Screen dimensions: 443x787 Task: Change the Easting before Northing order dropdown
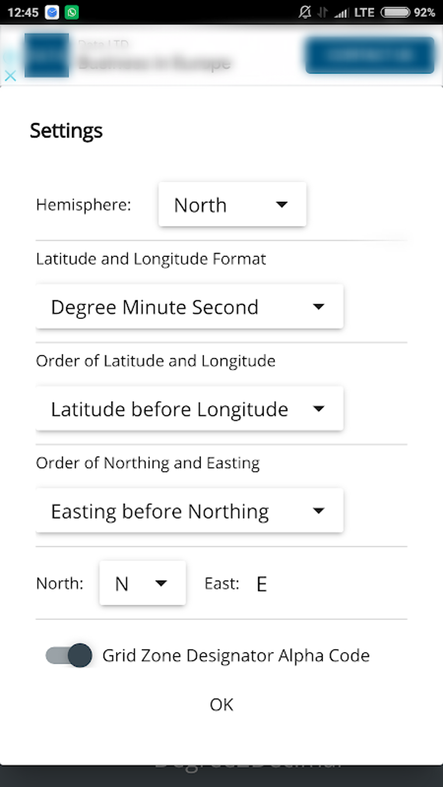(x=189, y=510)
